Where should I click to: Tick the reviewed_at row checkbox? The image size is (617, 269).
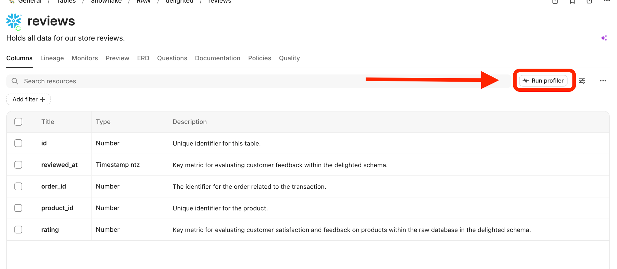pyautogui.click(x=18, y=165)
